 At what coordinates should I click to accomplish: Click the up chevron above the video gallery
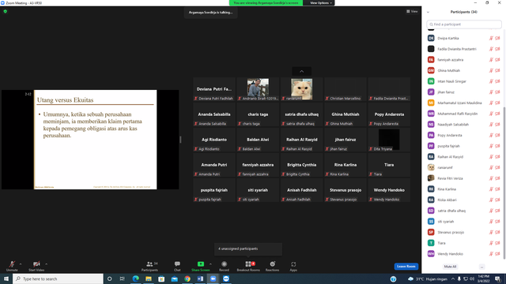click(301, 71)
